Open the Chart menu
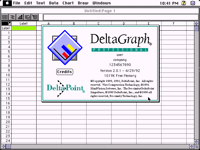This screenshot has width=200, height=150. (68, 3)
